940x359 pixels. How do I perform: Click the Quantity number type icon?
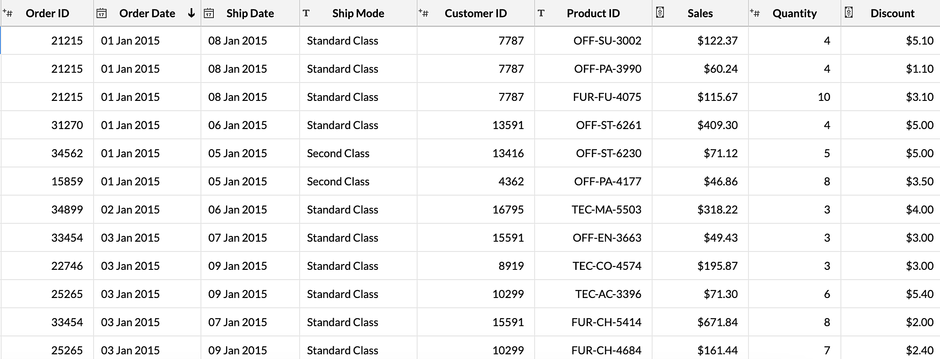pos(755,13)
